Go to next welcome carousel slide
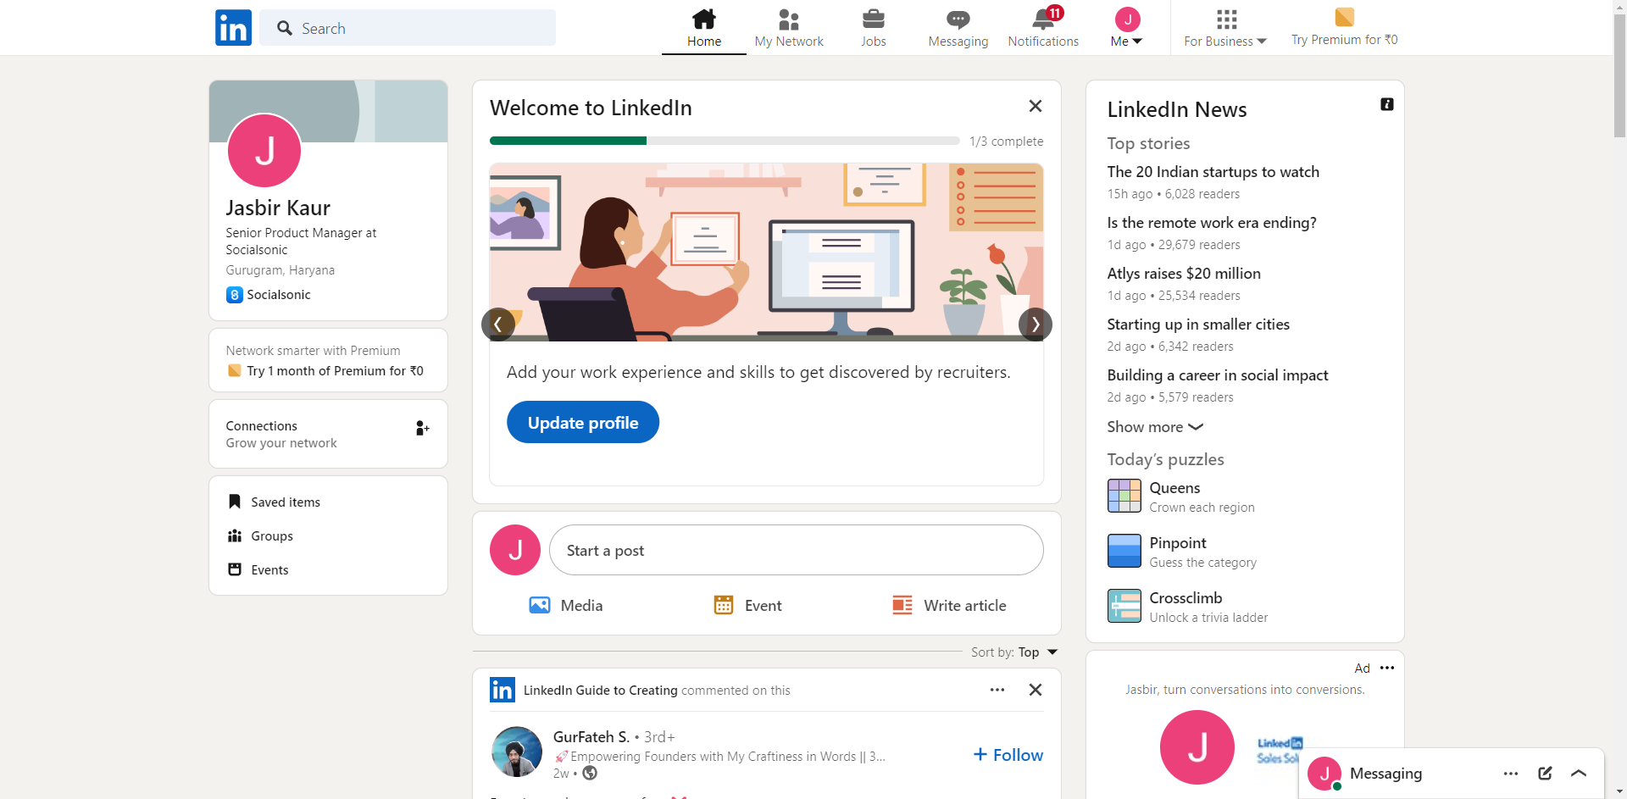Viewport: 1627px width, 799px height. 1036,325
